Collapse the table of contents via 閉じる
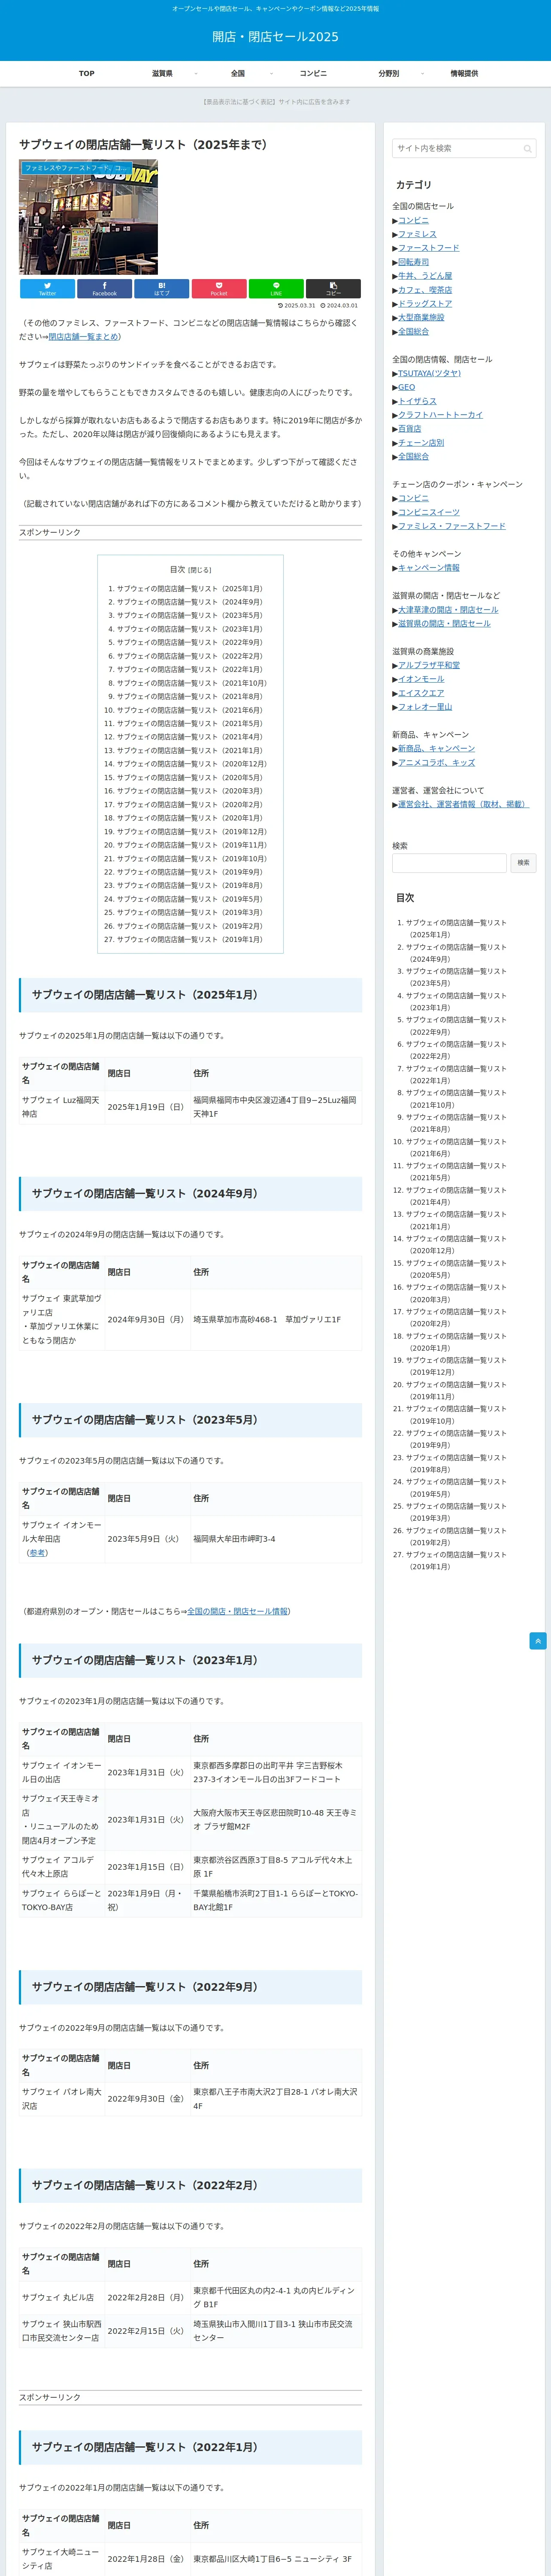Image resolution: width=551 pixels, height=2576 pixels. [200, 570]
